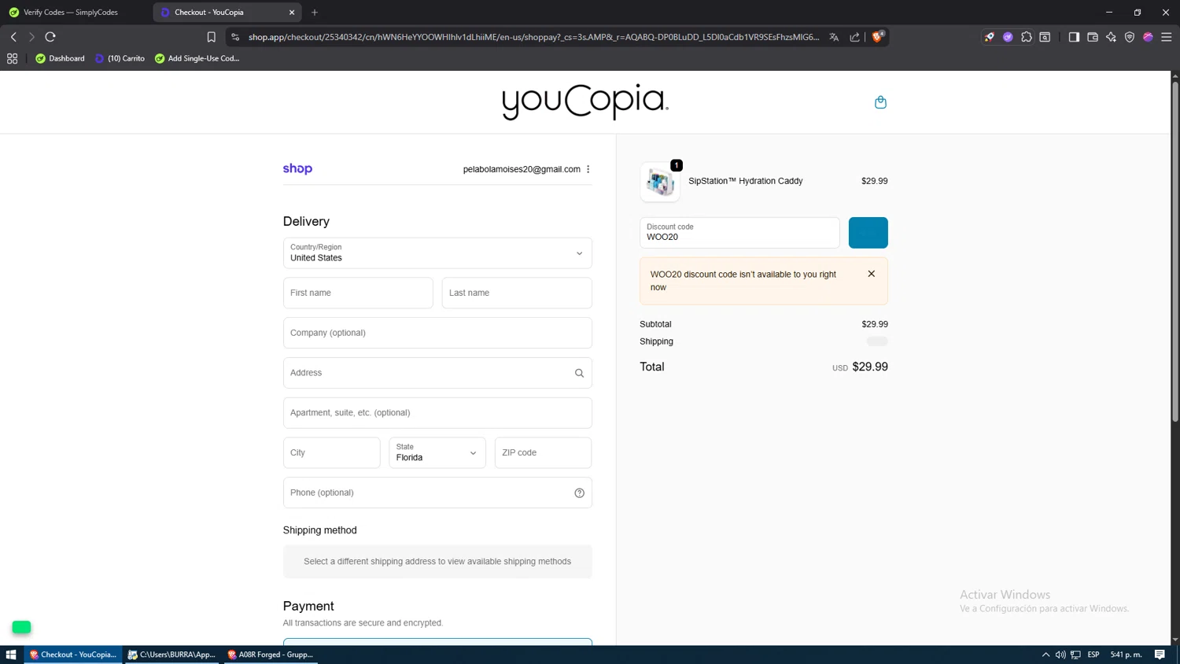Click the rocket extension icon

tap(990, 37)
